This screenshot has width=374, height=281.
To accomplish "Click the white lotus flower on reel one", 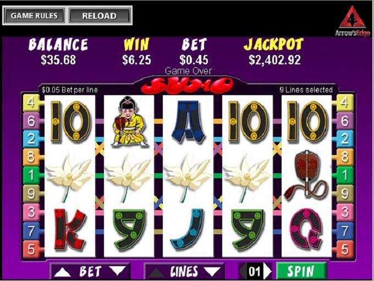I will click(x=69, y=177).
